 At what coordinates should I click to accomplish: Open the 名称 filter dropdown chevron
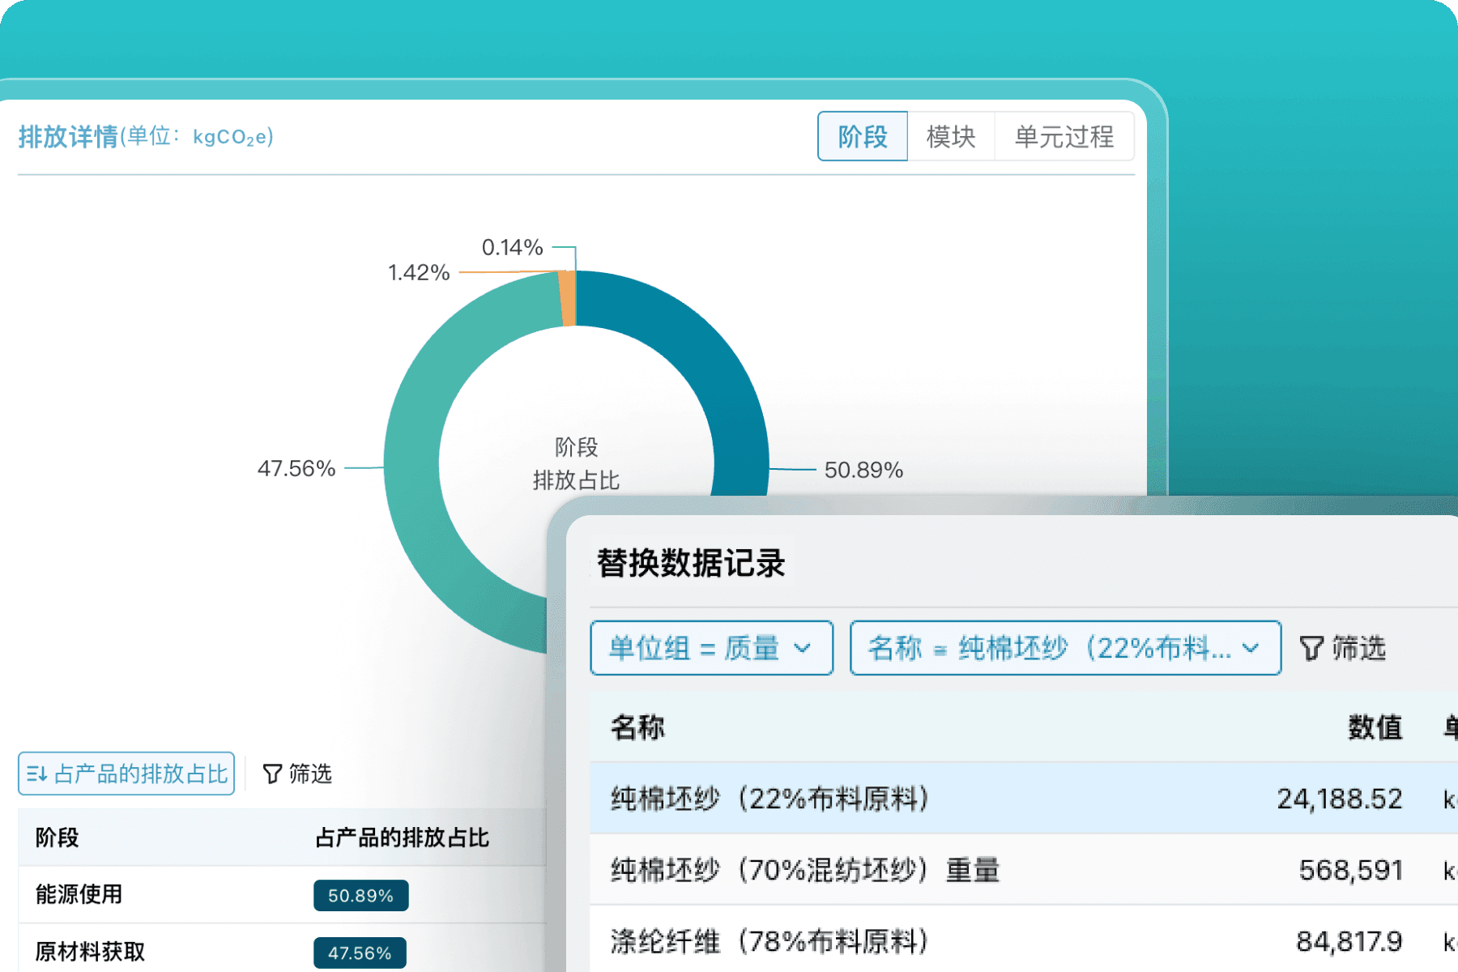pyautogui.click(x=1252, y=648)
